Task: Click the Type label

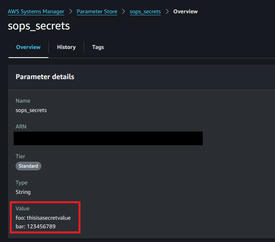Action: point(21,183)
